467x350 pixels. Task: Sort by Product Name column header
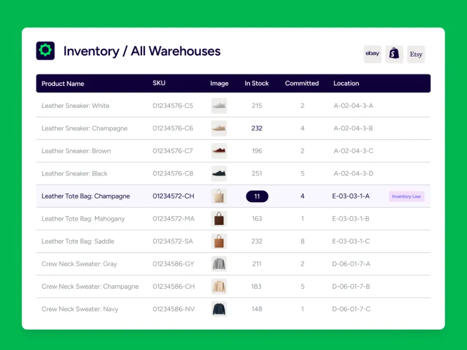(63, 83)
